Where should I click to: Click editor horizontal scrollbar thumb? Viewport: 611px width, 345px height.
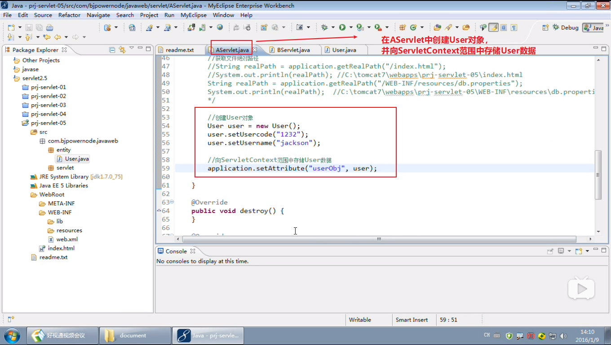[x=379, y=239]
